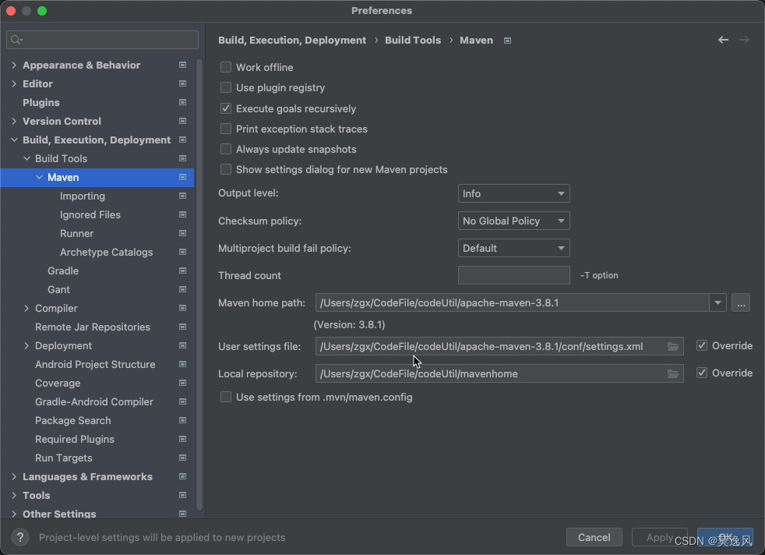Select Importing under Maven
This screenshot has height=555, width=765.
(83, 196)
